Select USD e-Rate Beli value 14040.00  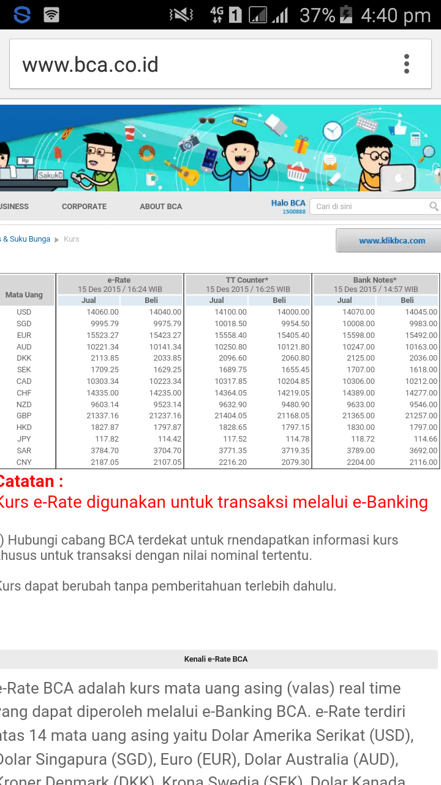click(x=165, y=312)
